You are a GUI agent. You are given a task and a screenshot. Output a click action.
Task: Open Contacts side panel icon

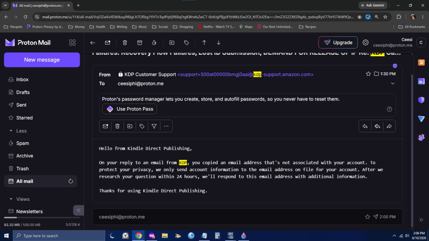[x=421, y=63]
